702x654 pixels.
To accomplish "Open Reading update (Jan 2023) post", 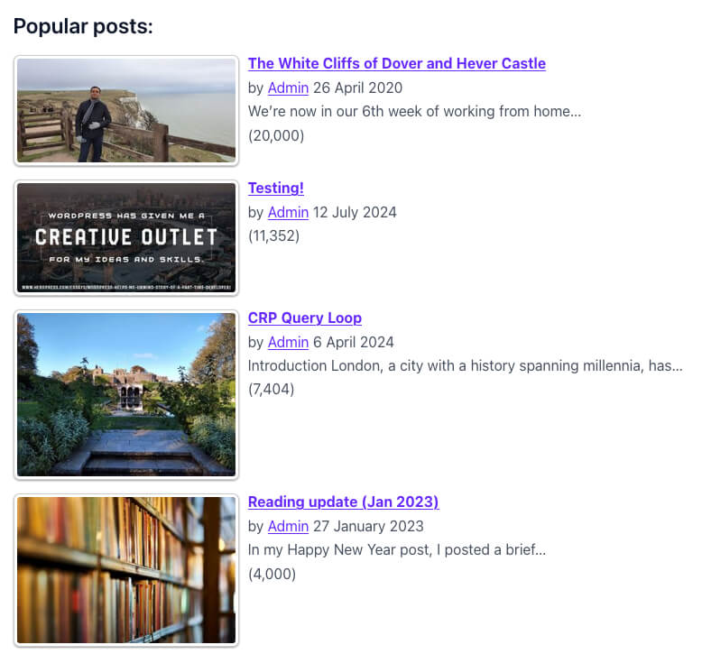I will 344,502.
